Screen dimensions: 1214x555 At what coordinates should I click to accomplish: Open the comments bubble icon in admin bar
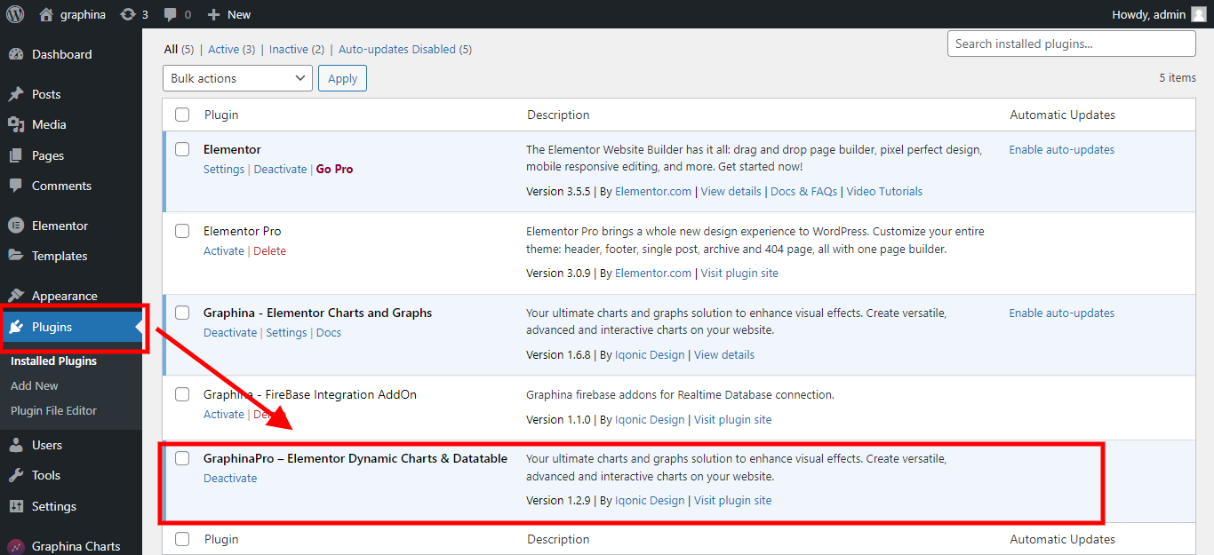pos(171,14)
